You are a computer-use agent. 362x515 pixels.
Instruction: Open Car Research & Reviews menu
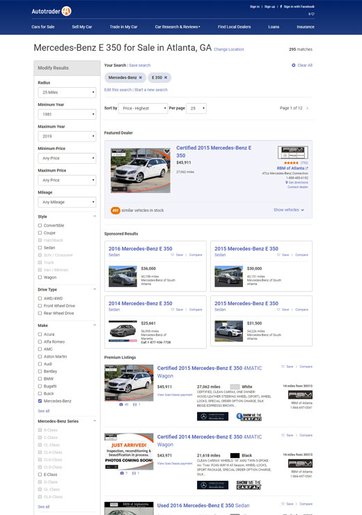pos(178,27)
